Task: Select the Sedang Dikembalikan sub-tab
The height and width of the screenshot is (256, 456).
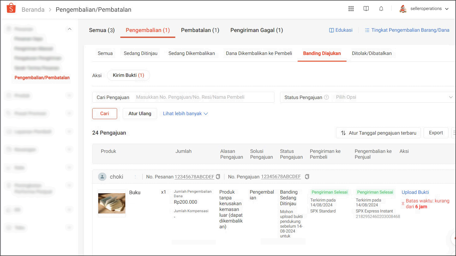Action: point(191,53)
